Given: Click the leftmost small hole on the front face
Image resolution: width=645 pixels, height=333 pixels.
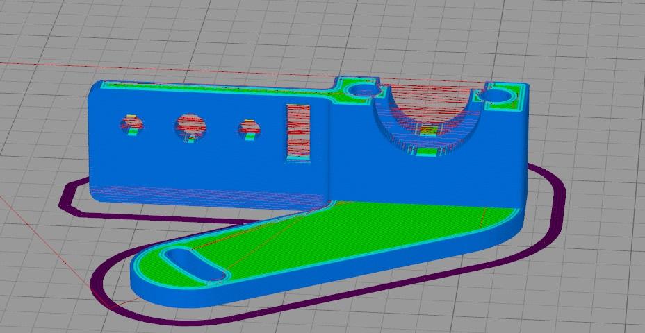Looking at the screenshot, I should click(131, 124).
